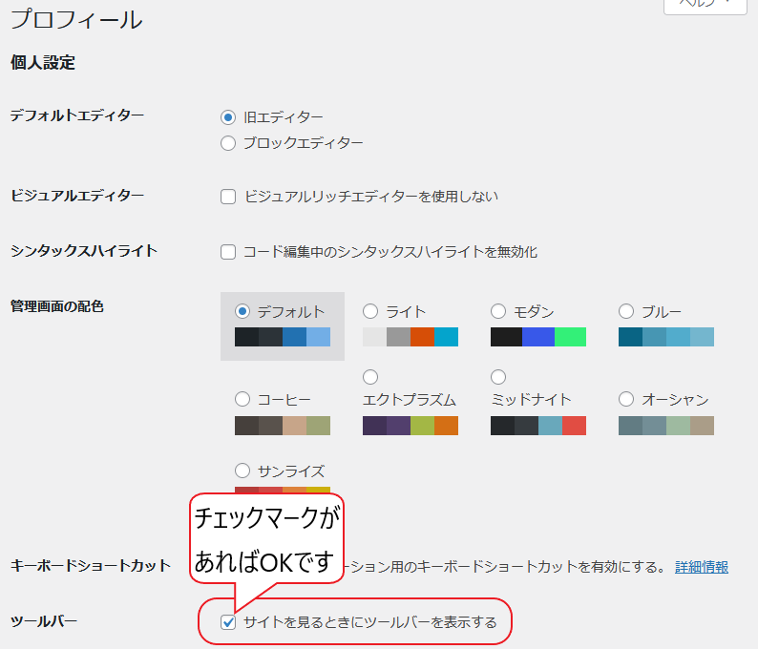Click the ブルー color palette swatch
The width and height of the screenshot is (758, 649).
[665, 337]
